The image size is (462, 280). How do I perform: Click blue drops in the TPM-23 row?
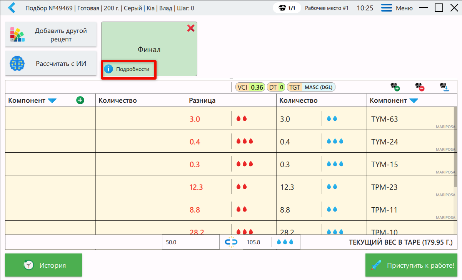tap(332, 187)
